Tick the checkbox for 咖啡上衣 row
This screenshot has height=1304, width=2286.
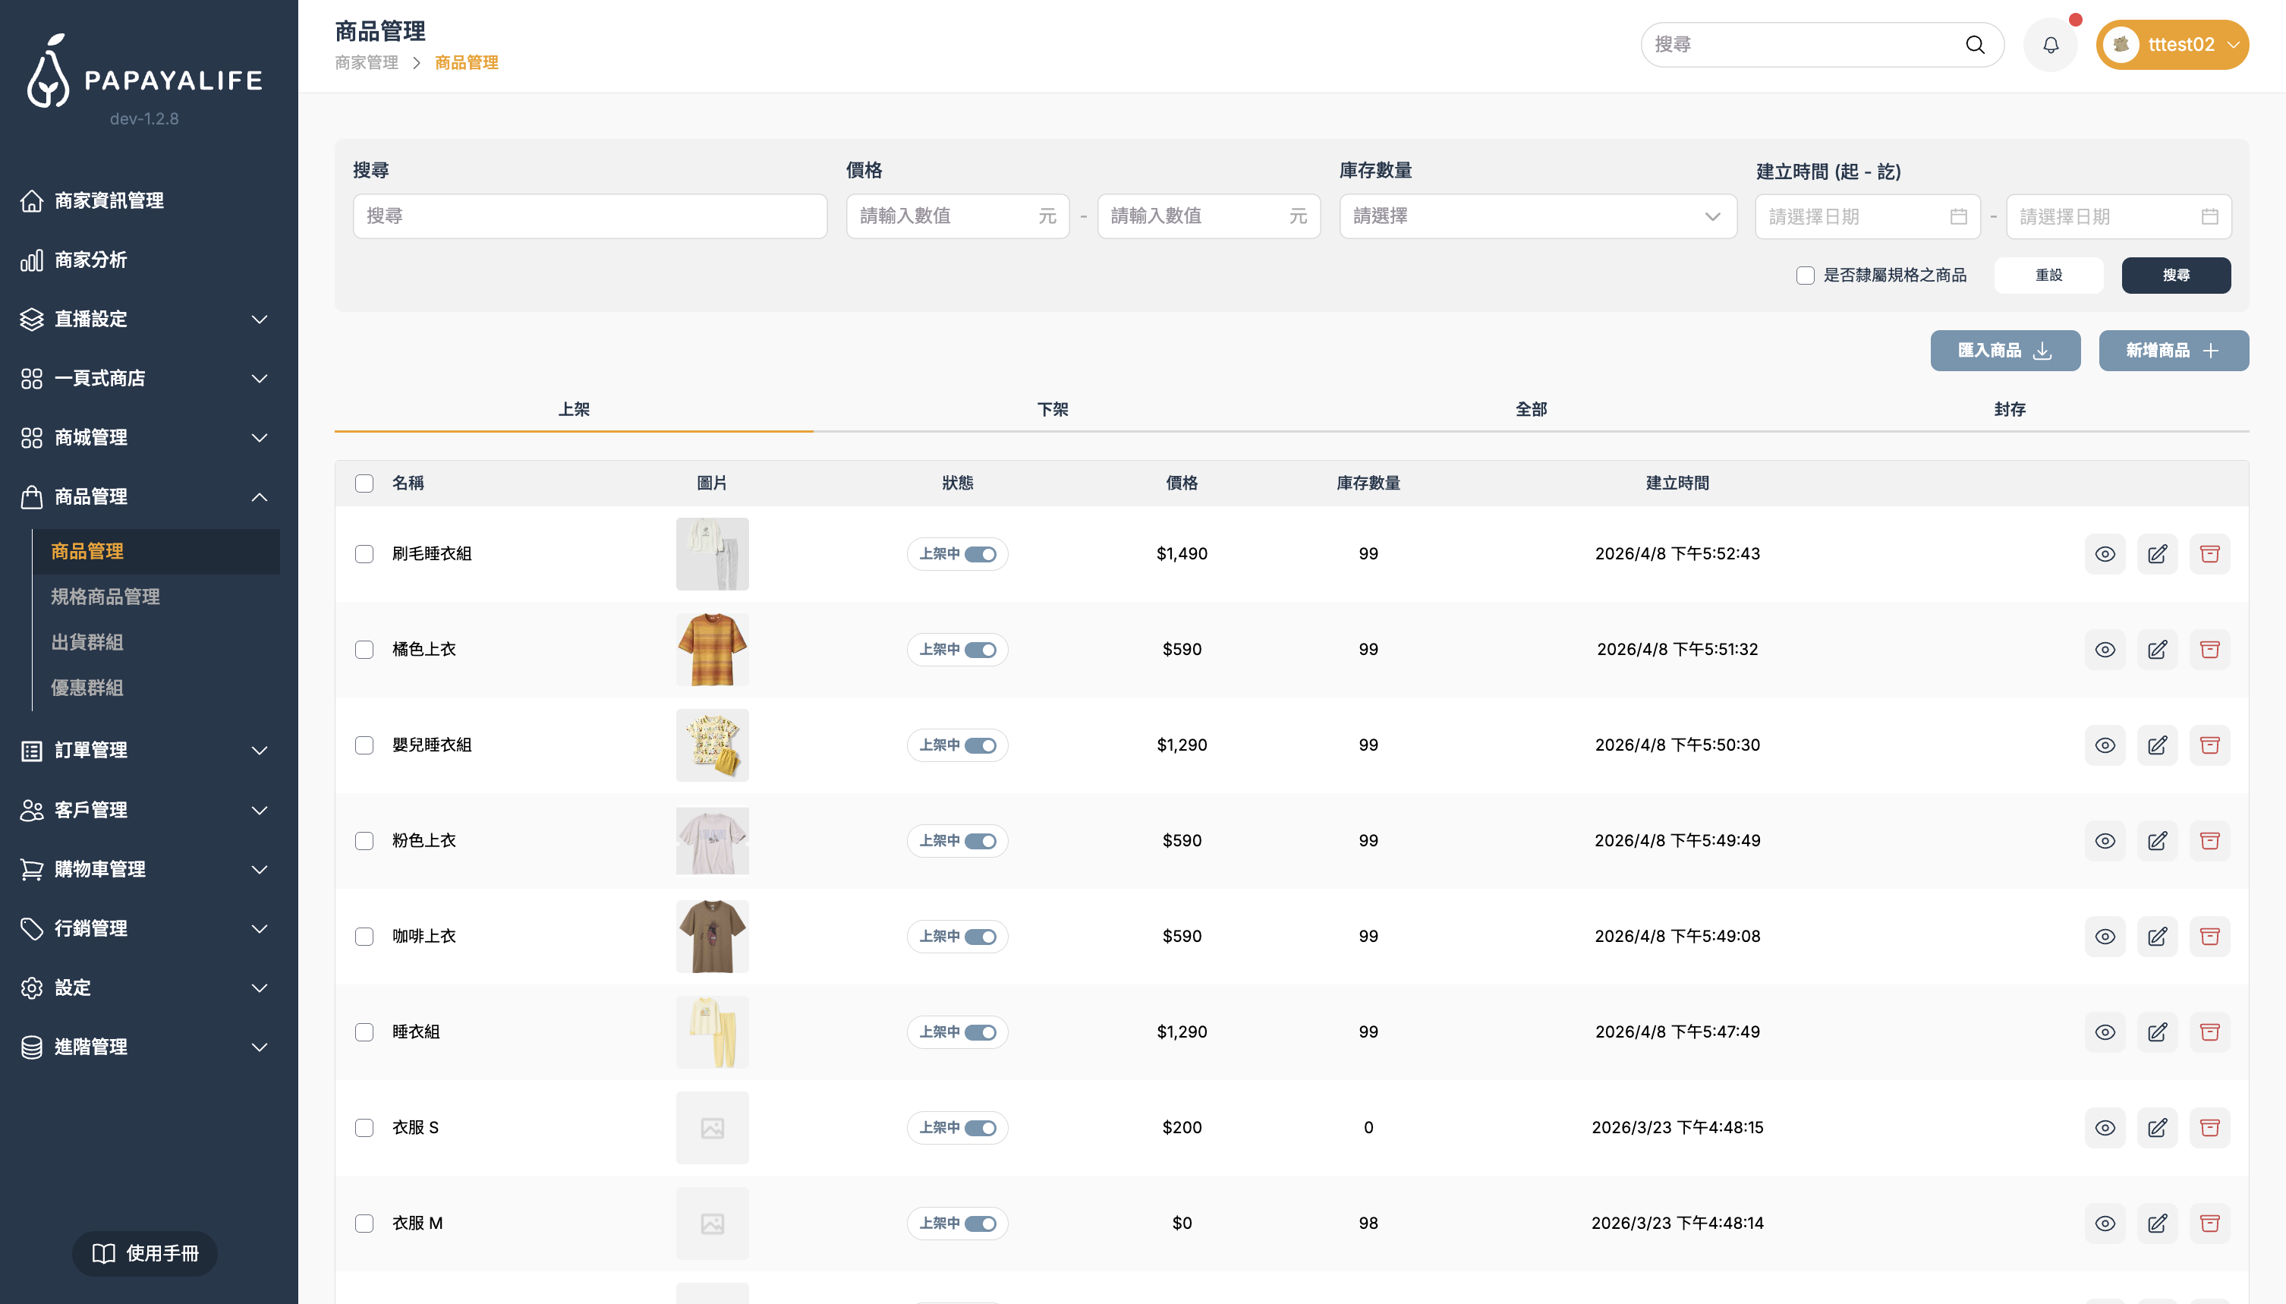364,937
